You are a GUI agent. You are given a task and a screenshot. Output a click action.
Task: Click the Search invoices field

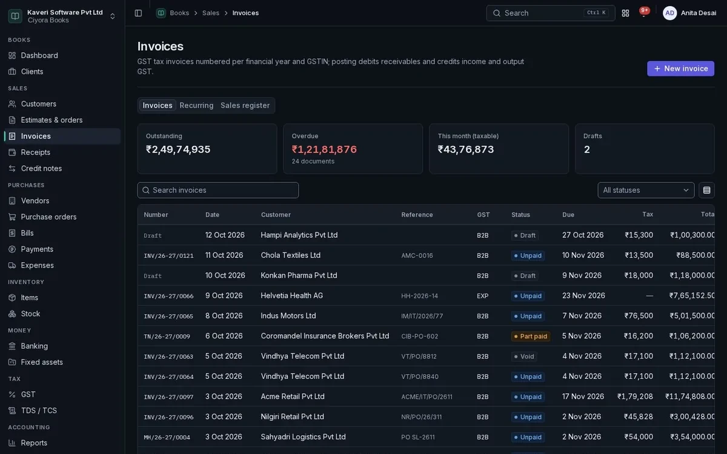click(x=218, y=190)
